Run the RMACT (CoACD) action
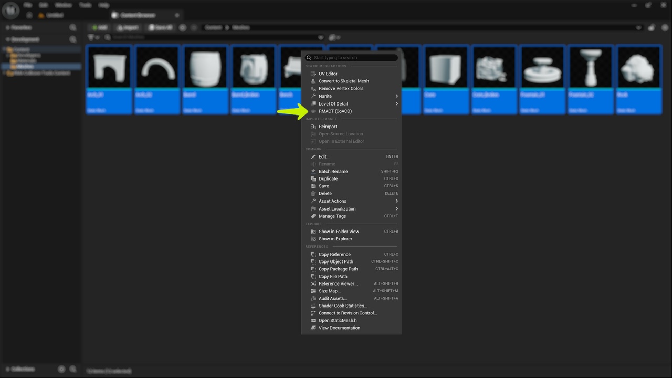The image size is (672, 378). 351,111
